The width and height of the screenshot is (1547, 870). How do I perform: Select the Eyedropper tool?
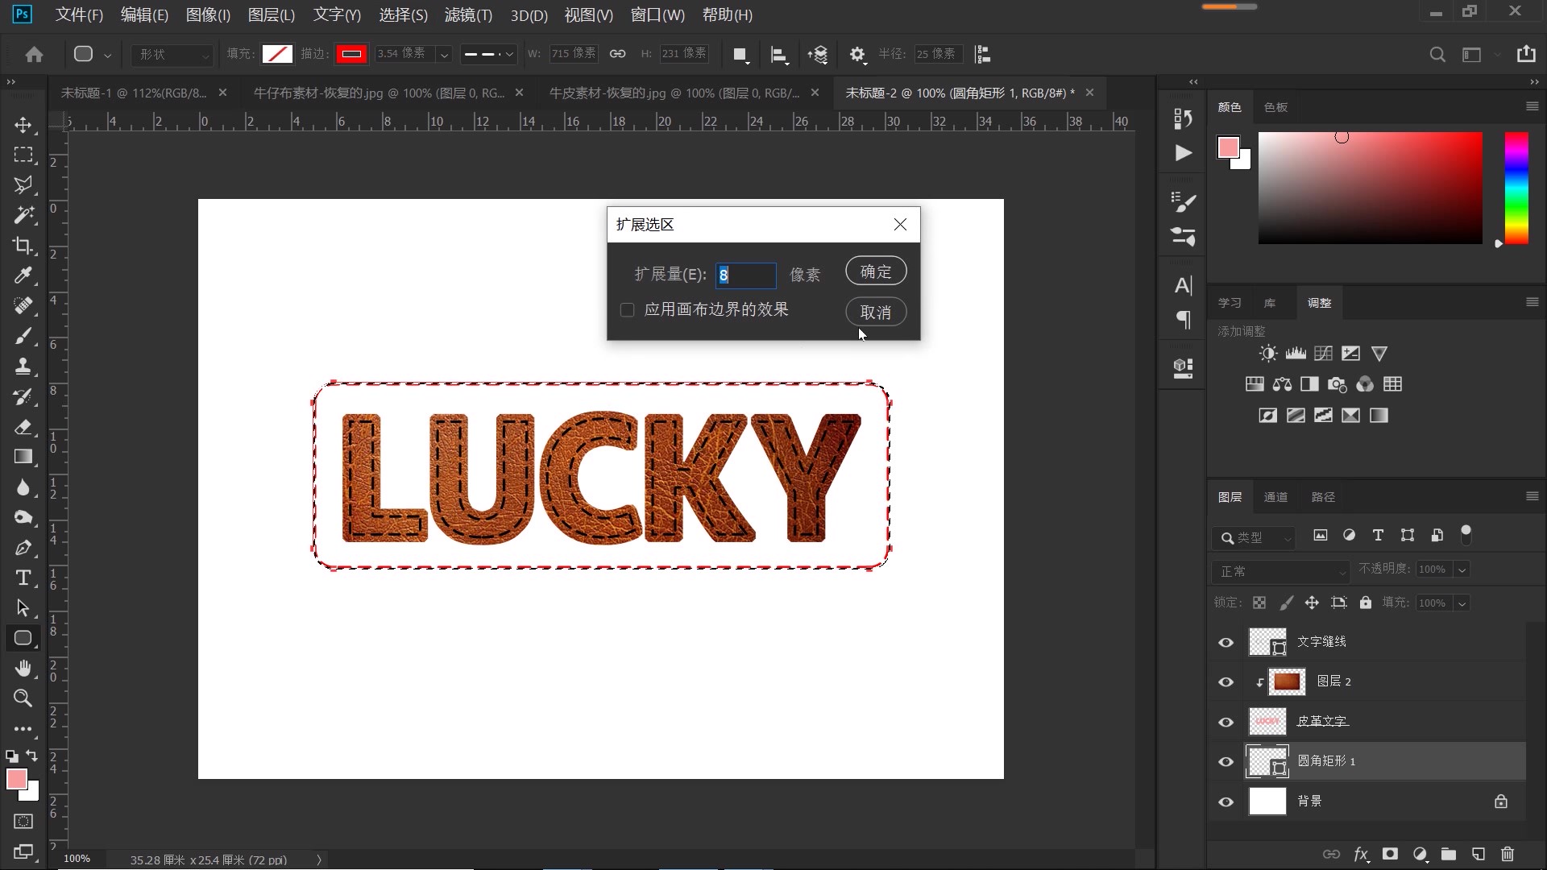[23, 275]
